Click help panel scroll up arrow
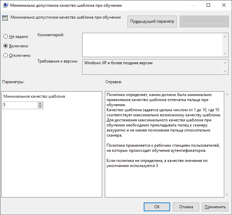 [227, 94]
